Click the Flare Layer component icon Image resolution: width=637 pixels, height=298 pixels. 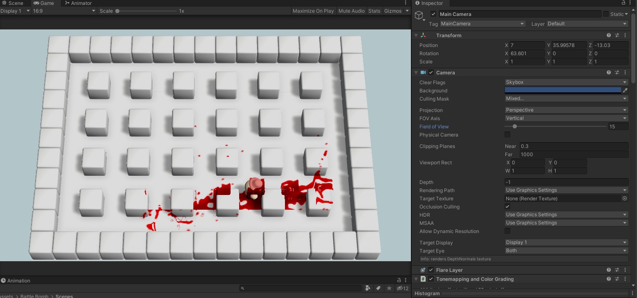[423, 270]
